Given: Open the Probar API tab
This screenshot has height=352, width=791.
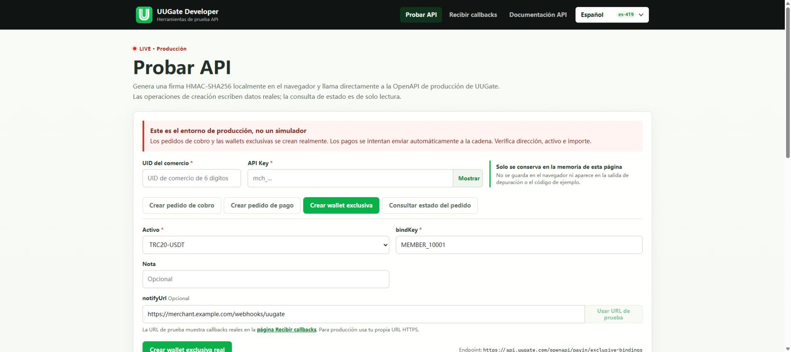Looking at the screenshot, I should pyautogui.click(x=421, y=15).
